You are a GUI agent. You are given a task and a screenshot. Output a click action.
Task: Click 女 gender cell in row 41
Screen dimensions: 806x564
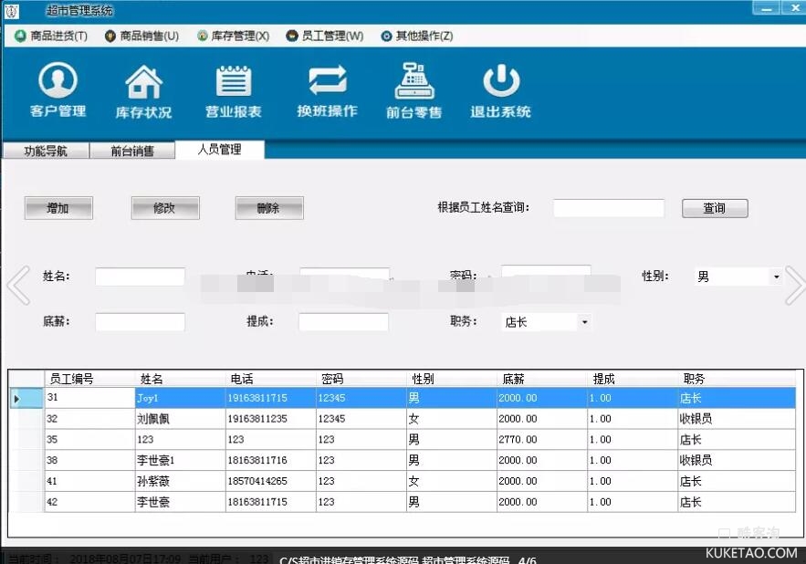pyautogui.click(x=451, y=481)
